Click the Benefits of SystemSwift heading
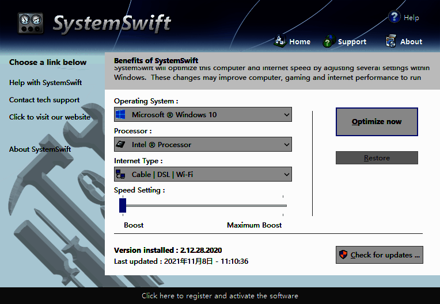Viewport: 440px width, 304px height. (156, 60)
